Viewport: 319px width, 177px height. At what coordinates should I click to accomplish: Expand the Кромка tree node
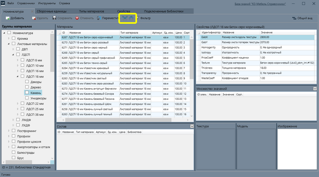tap(9, 38)
